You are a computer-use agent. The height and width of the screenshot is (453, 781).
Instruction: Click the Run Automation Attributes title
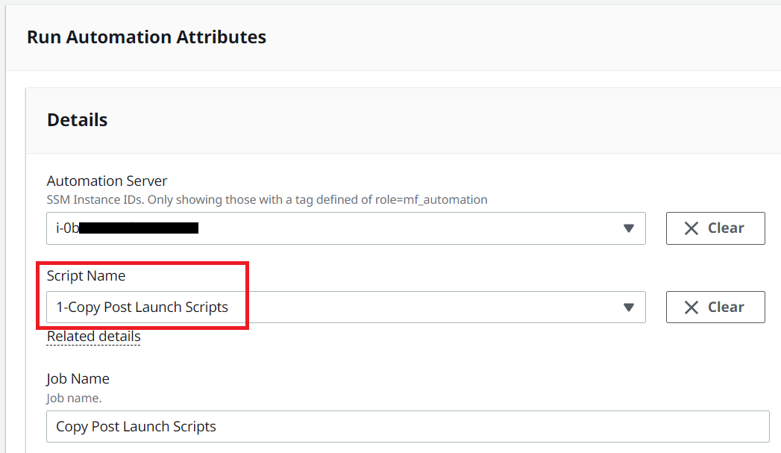click(x=146, y=37)
